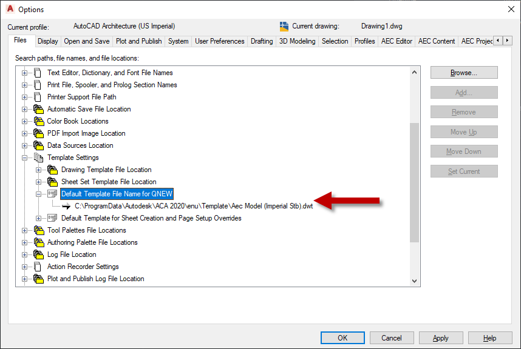Screen dimensions: 521x349
Task: Expand the Tool Palettes File Locations node
Action: [24, 230]
